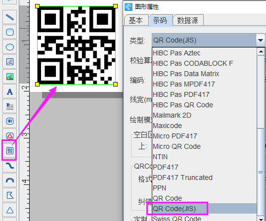The image size is (266, 221).
Task: Select the triangle shape tool
Action: (x=10, y=210)
